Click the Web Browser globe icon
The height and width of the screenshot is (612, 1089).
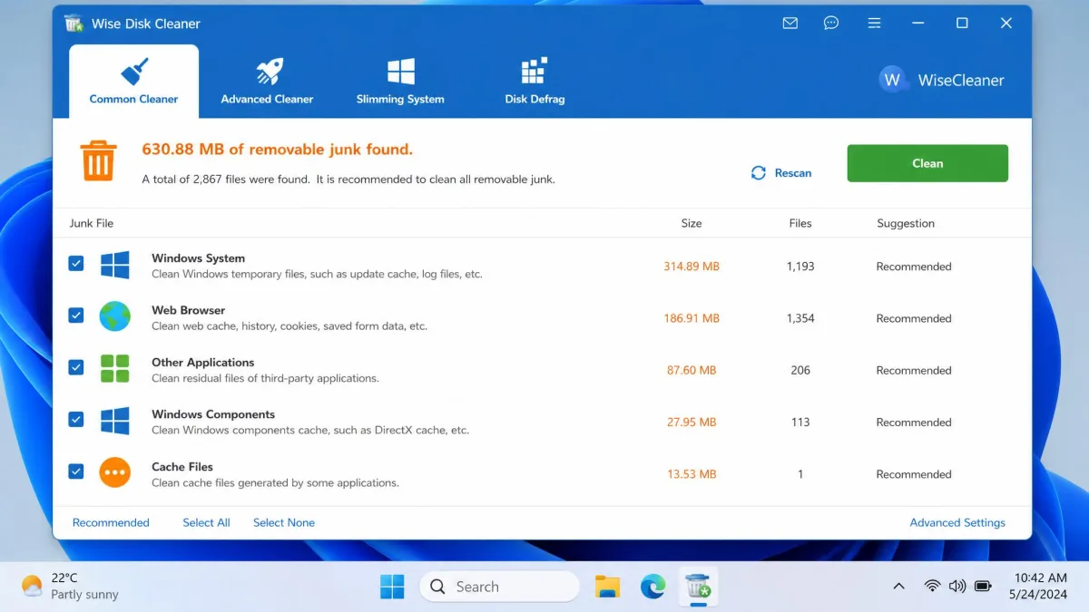(115, 317)
